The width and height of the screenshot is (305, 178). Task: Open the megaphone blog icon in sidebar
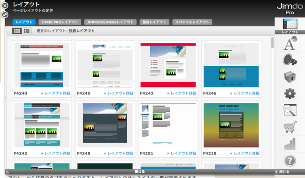click(290, 60)
